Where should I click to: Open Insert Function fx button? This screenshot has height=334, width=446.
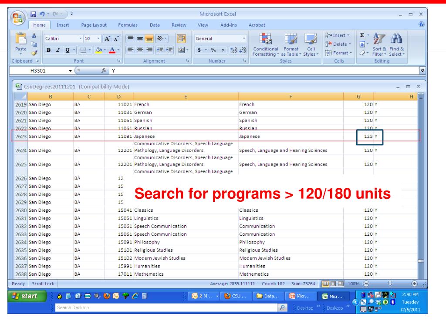[x=104, y=70]
